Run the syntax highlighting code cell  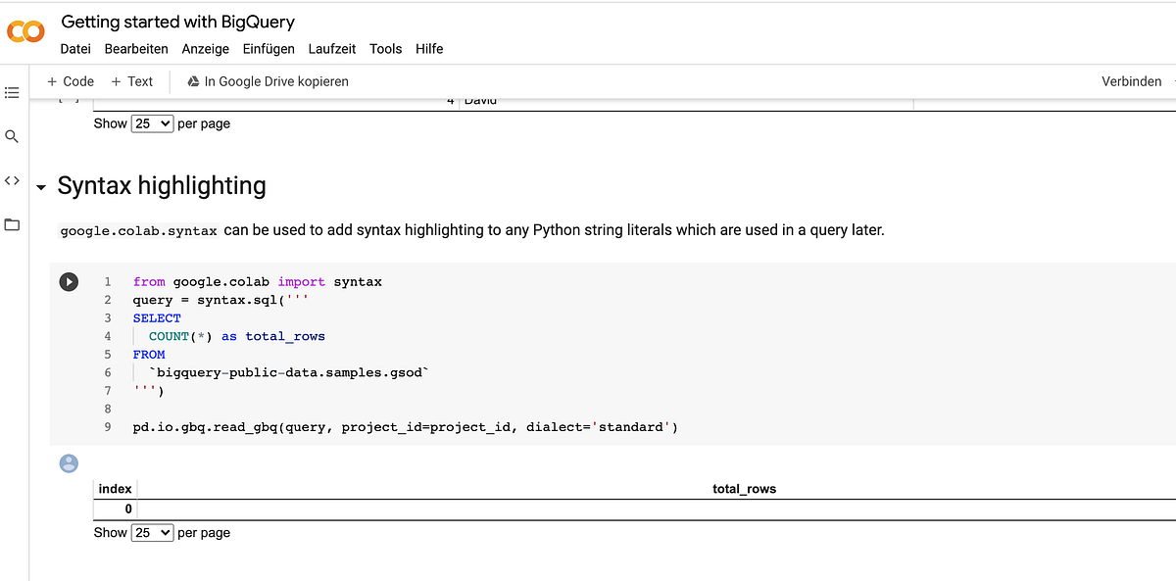point(69,281)
